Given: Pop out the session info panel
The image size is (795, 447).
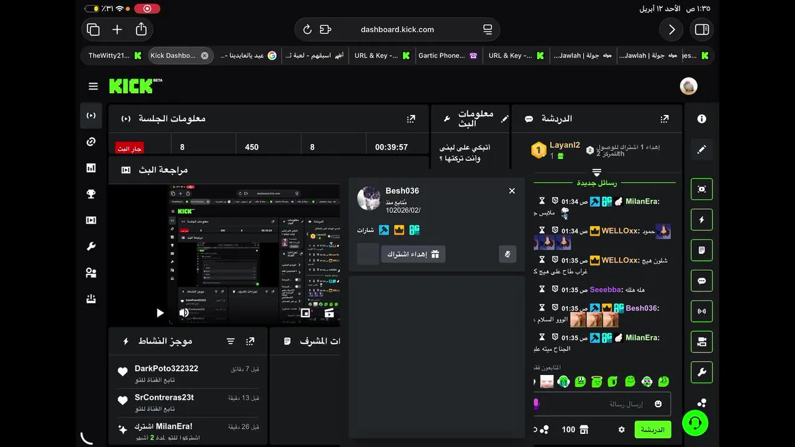Looking at the screenshot, I should point(411,119).
